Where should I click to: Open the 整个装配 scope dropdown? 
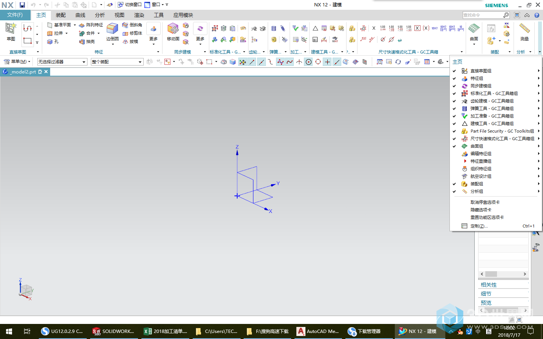[117, 62]
